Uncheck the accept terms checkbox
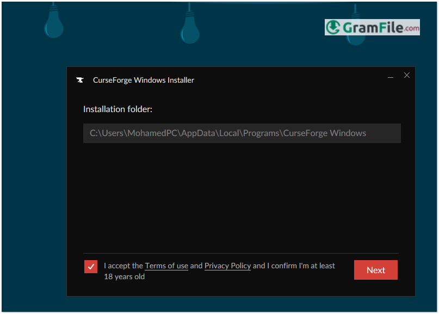Screen dimensions: 439x314 point(91,266)
